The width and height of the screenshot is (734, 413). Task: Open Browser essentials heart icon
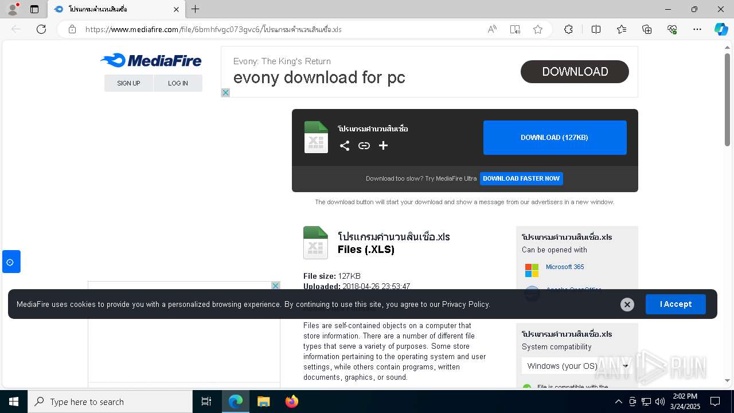pyautogui.click(x=672, y=29)
